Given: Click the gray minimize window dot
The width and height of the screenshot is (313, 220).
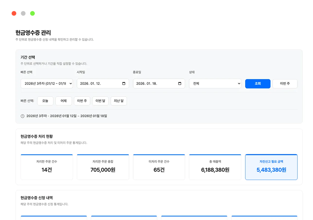Looking at the screenshot, I should [23, 13].
